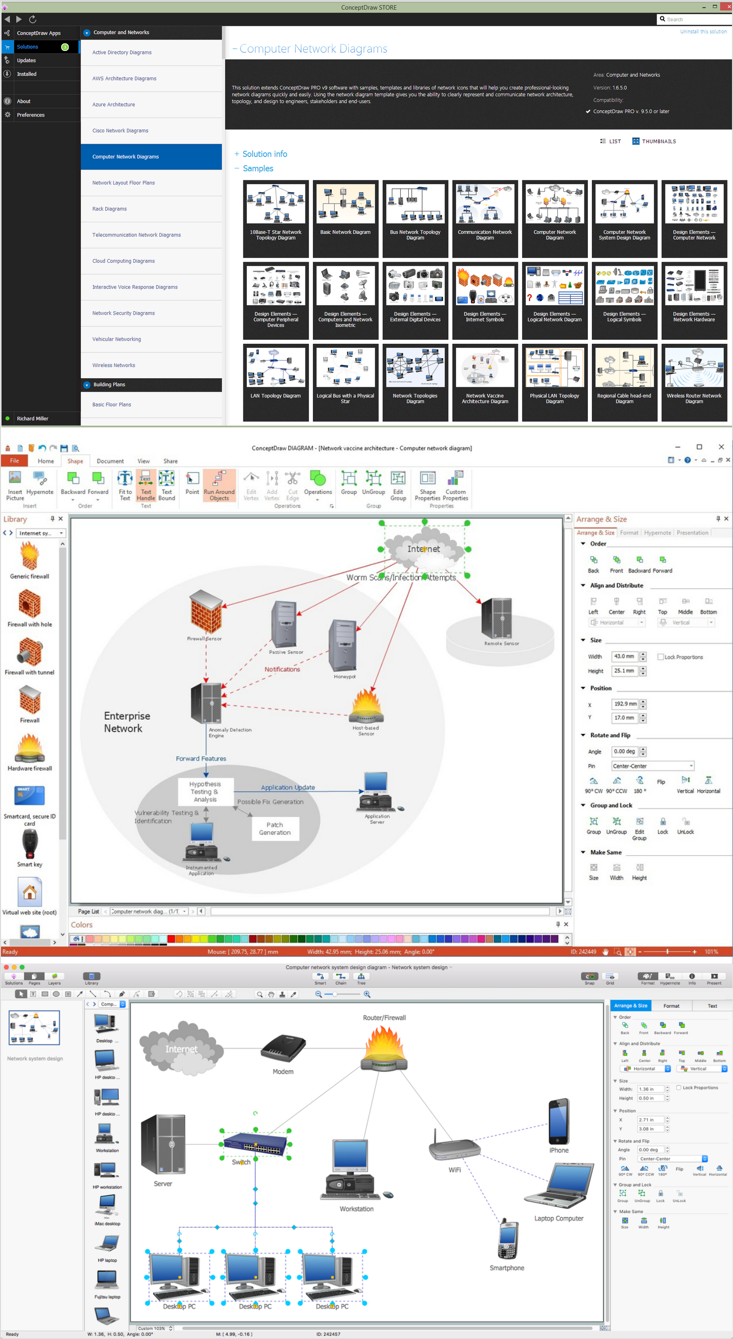733x1339 pixels.
Task: Open the Format tab in Mac panel
Action: (671, 1006)
